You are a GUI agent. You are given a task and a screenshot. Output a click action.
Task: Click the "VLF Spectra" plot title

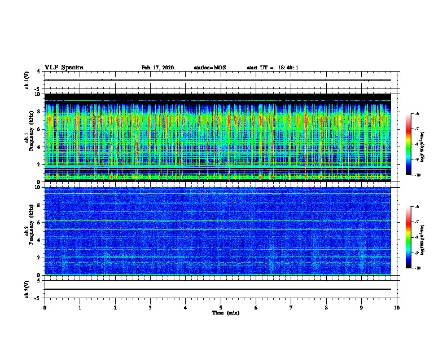(x=64, y=68)
